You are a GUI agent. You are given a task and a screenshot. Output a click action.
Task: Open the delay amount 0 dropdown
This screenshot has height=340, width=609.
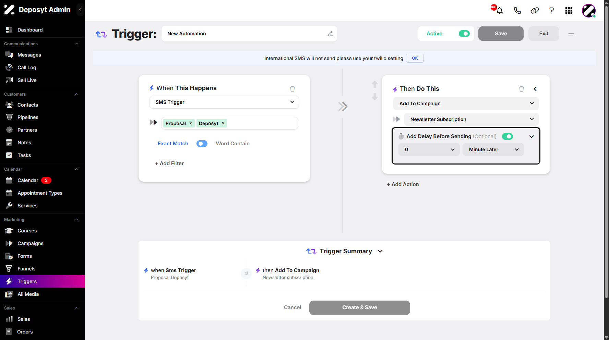pos(429,149)
